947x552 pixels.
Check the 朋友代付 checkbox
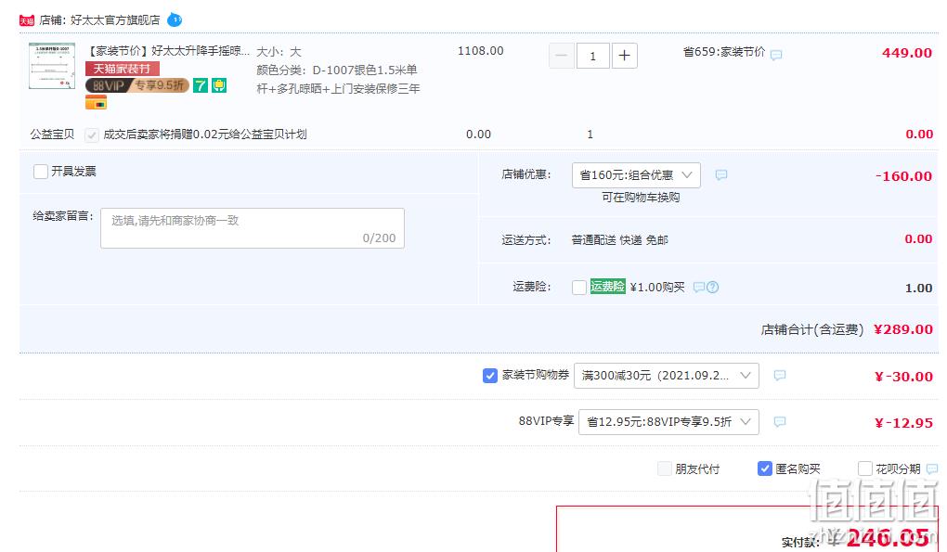665,469
